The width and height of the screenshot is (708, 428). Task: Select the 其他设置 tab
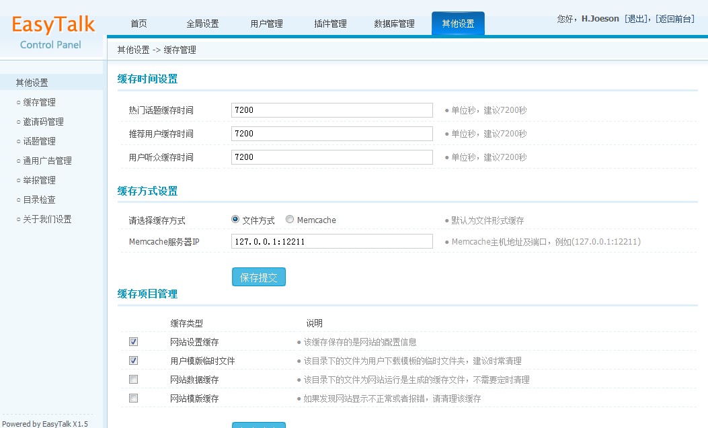(x=458, y=24)
